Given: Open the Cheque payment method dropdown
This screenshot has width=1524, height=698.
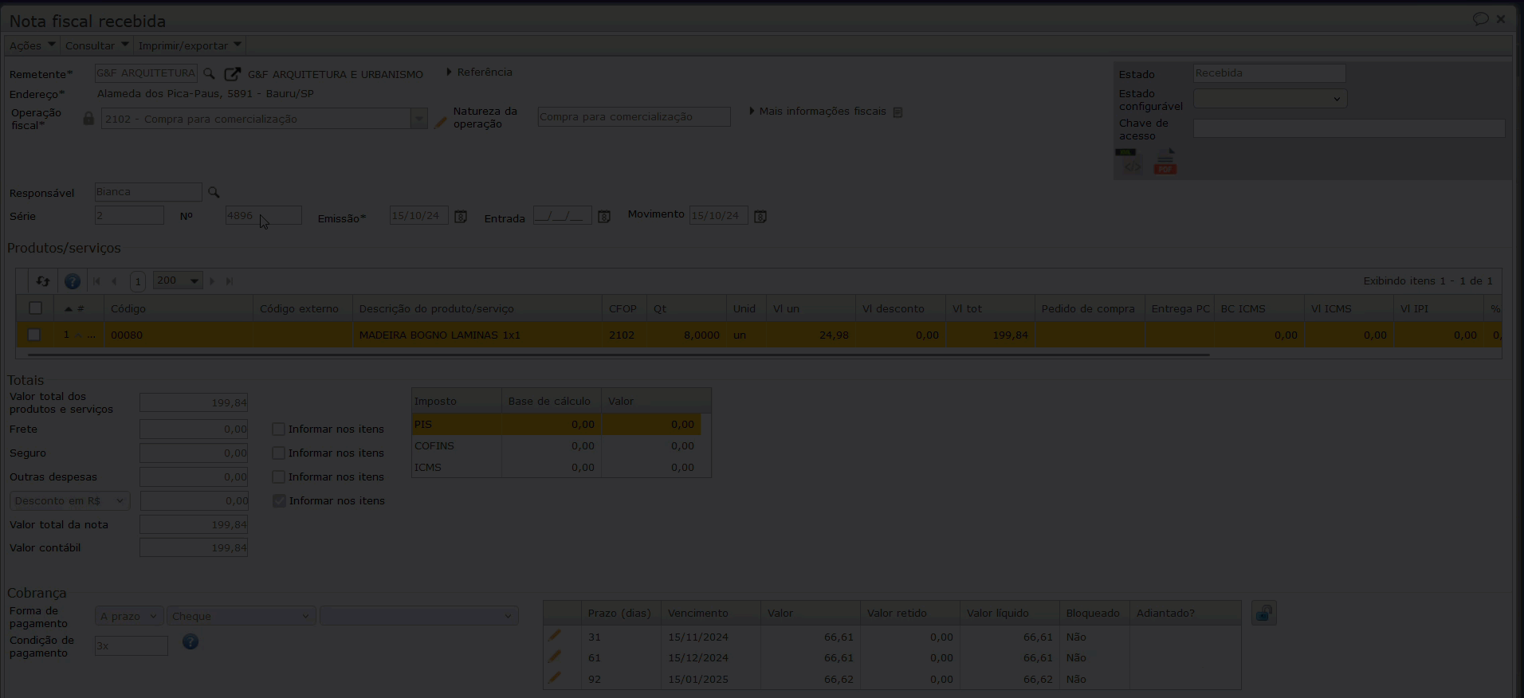Looking at the screenshot, I should click(241, 616).
